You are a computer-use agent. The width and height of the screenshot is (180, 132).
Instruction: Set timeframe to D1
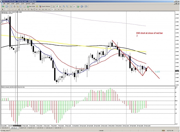tap(56, 9)
